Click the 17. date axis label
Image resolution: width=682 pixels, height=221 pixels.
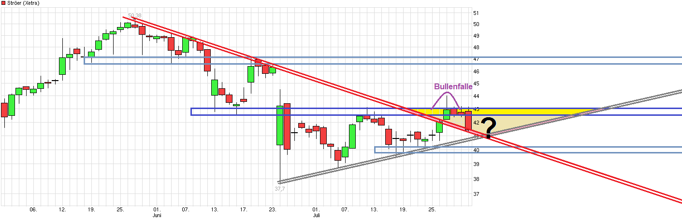pyautogui.click(x=244, y=210)
